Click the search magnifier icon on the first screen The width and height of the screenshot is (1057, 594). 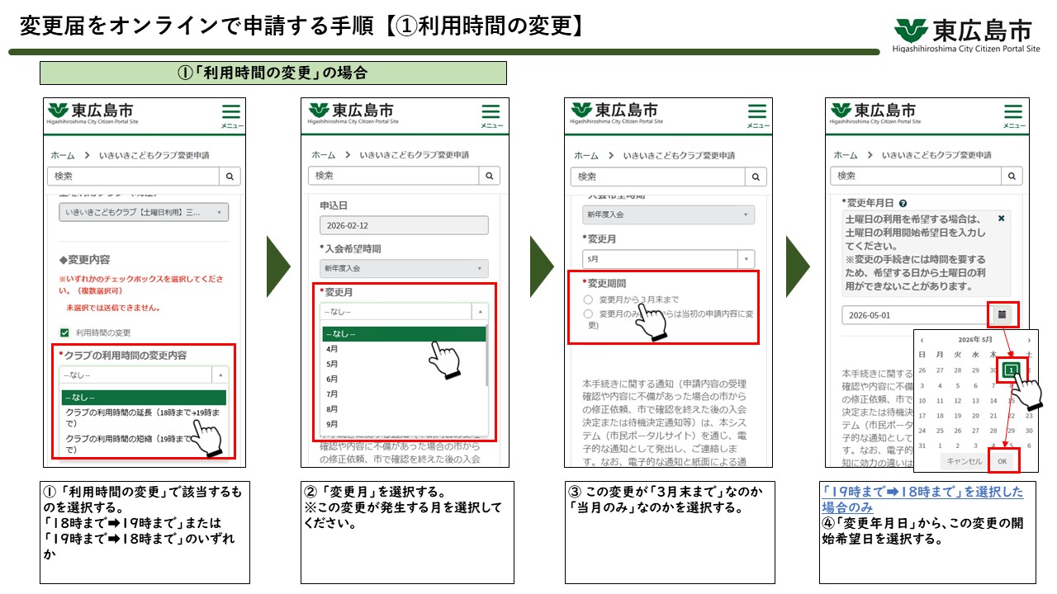(x=231, y=176)
